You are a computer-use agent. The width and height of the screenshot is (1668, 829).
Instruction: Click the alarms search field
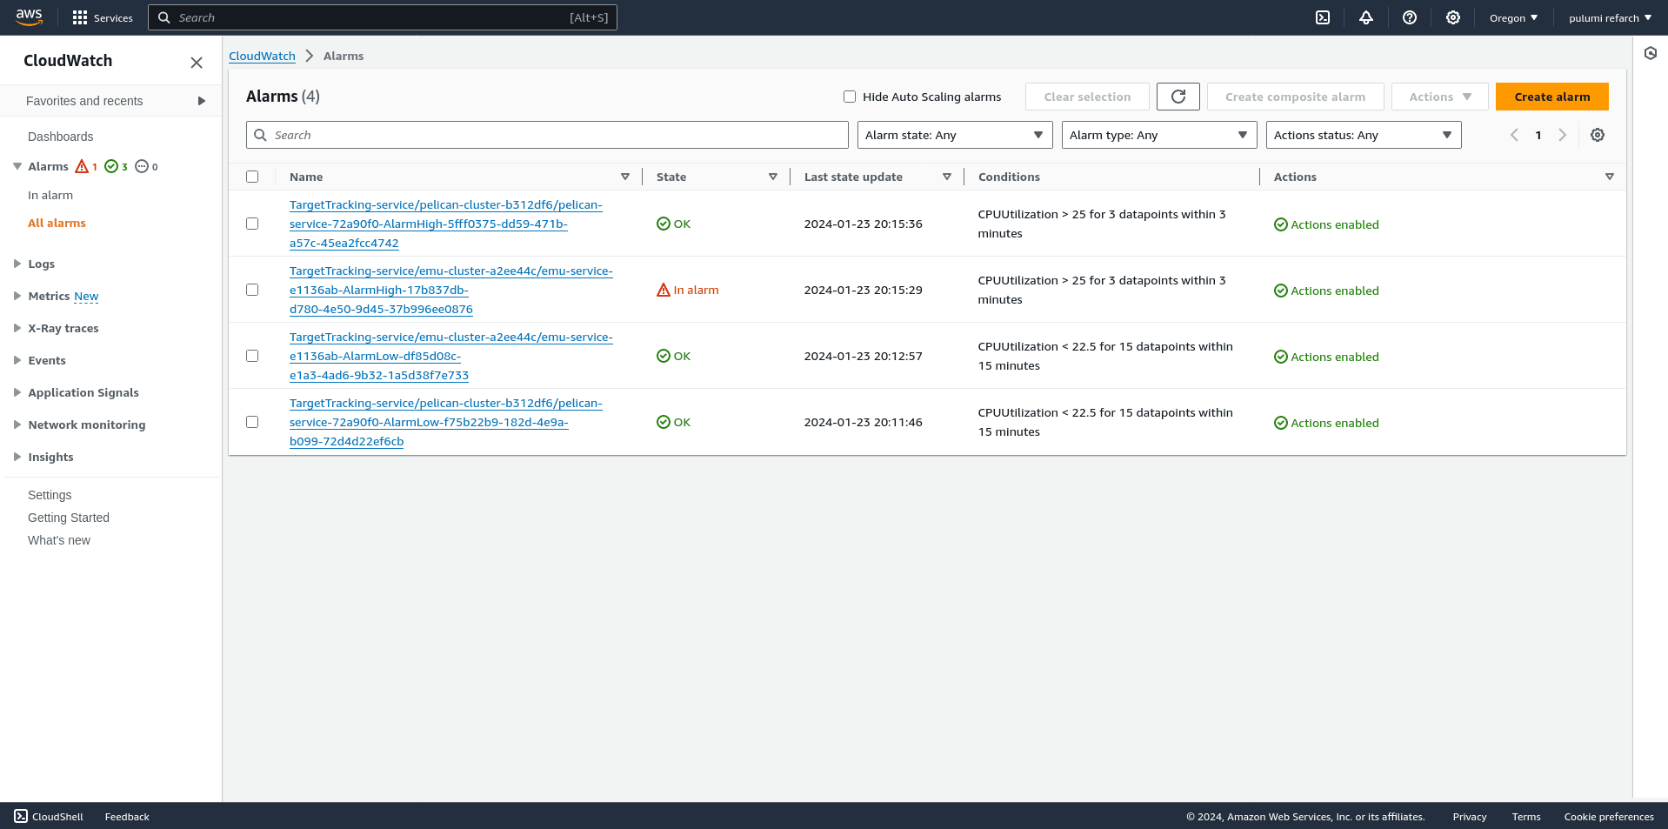pos(547,135)
